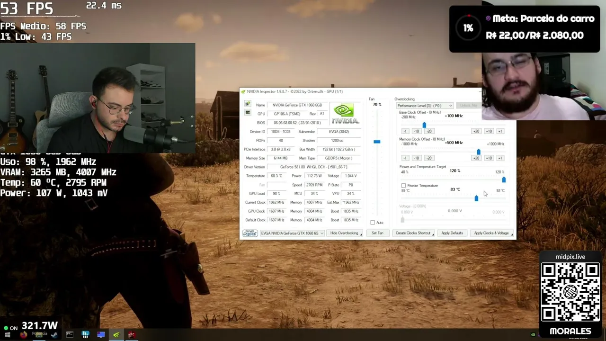Raise Base Clock Offset with the +10 button
The height and width of the screenshot is (341, 606).
(x=489, y=131)
